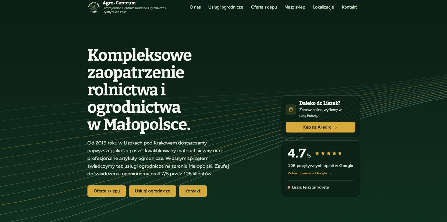Click the yellow Usługi ogrodnicze hero button
The image size is (447, 222).
click(152, 191)
